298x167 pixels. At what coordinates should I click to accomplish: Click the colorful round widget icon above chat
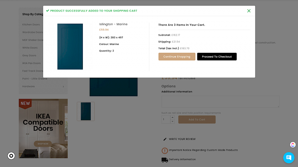[293, 145]
